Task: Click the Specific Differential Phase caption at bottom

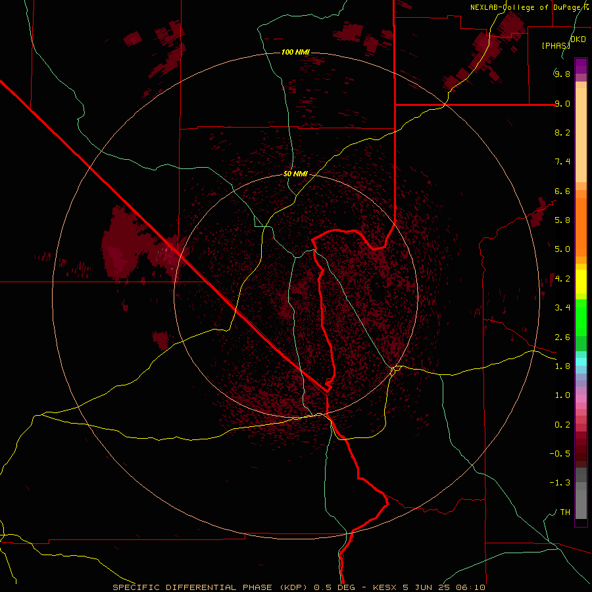Action: click(x=299, y=587)
